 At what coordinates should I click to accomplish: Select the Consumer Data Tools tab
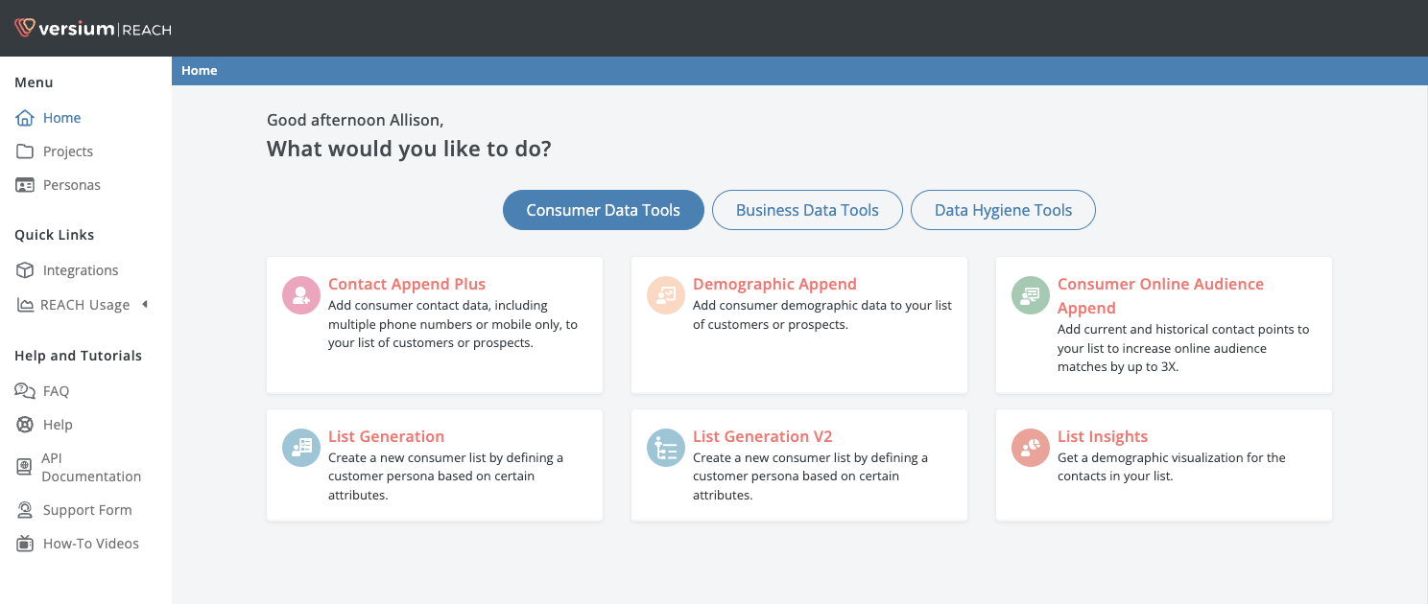click(x=603, y=209)
